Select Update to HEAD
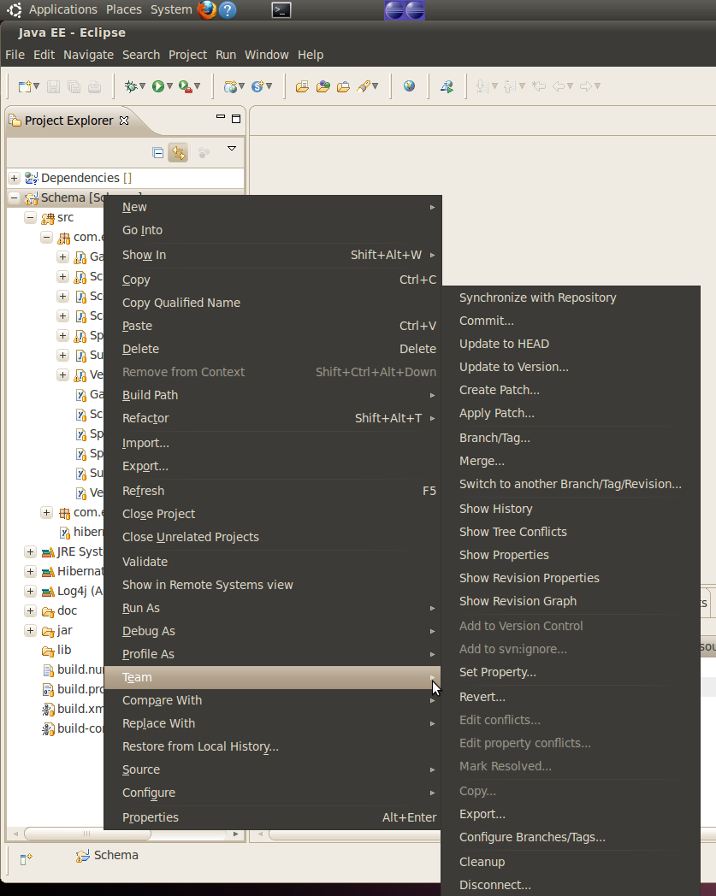The width and height of the screenshot is (716, 896). point(571,344)
